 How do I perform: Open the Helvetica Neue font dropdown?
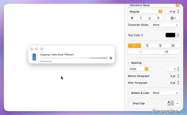point(154,5)
